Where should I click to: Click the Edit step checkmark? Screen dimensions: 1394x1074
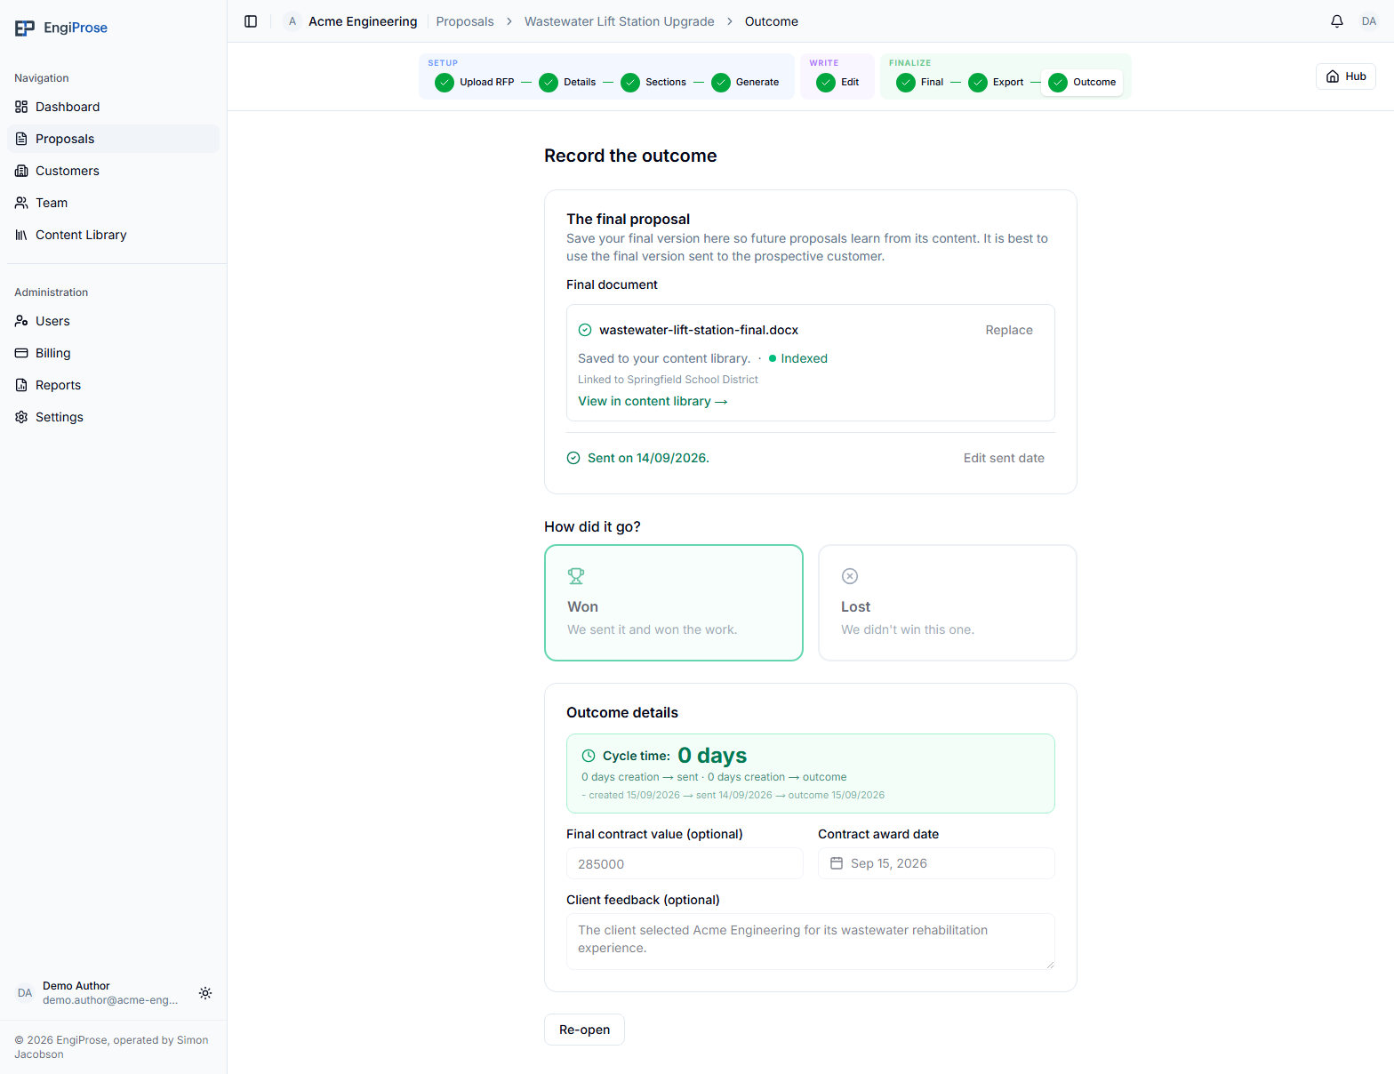(x=826, y=83)
